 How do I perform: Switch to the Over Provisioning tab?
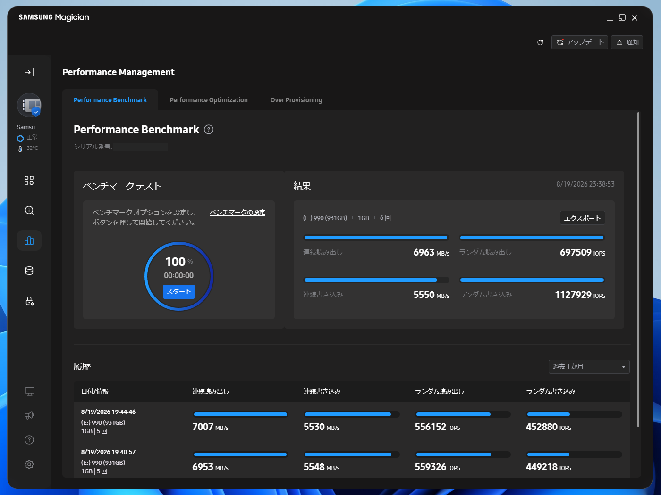[297, 100]
